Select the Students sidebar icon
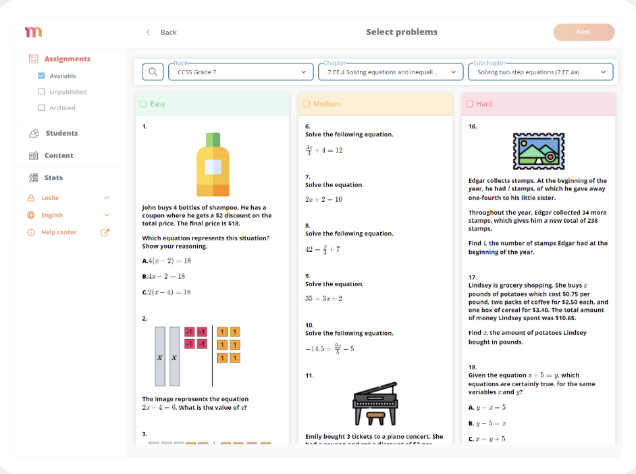The image size is (636, 474). click(x=33, y=133)
